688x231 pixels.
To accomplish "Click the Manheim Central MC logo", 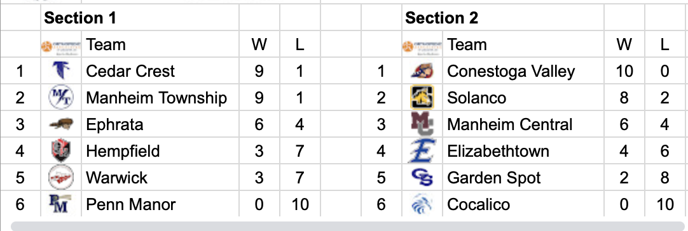I will coord(422,124).
